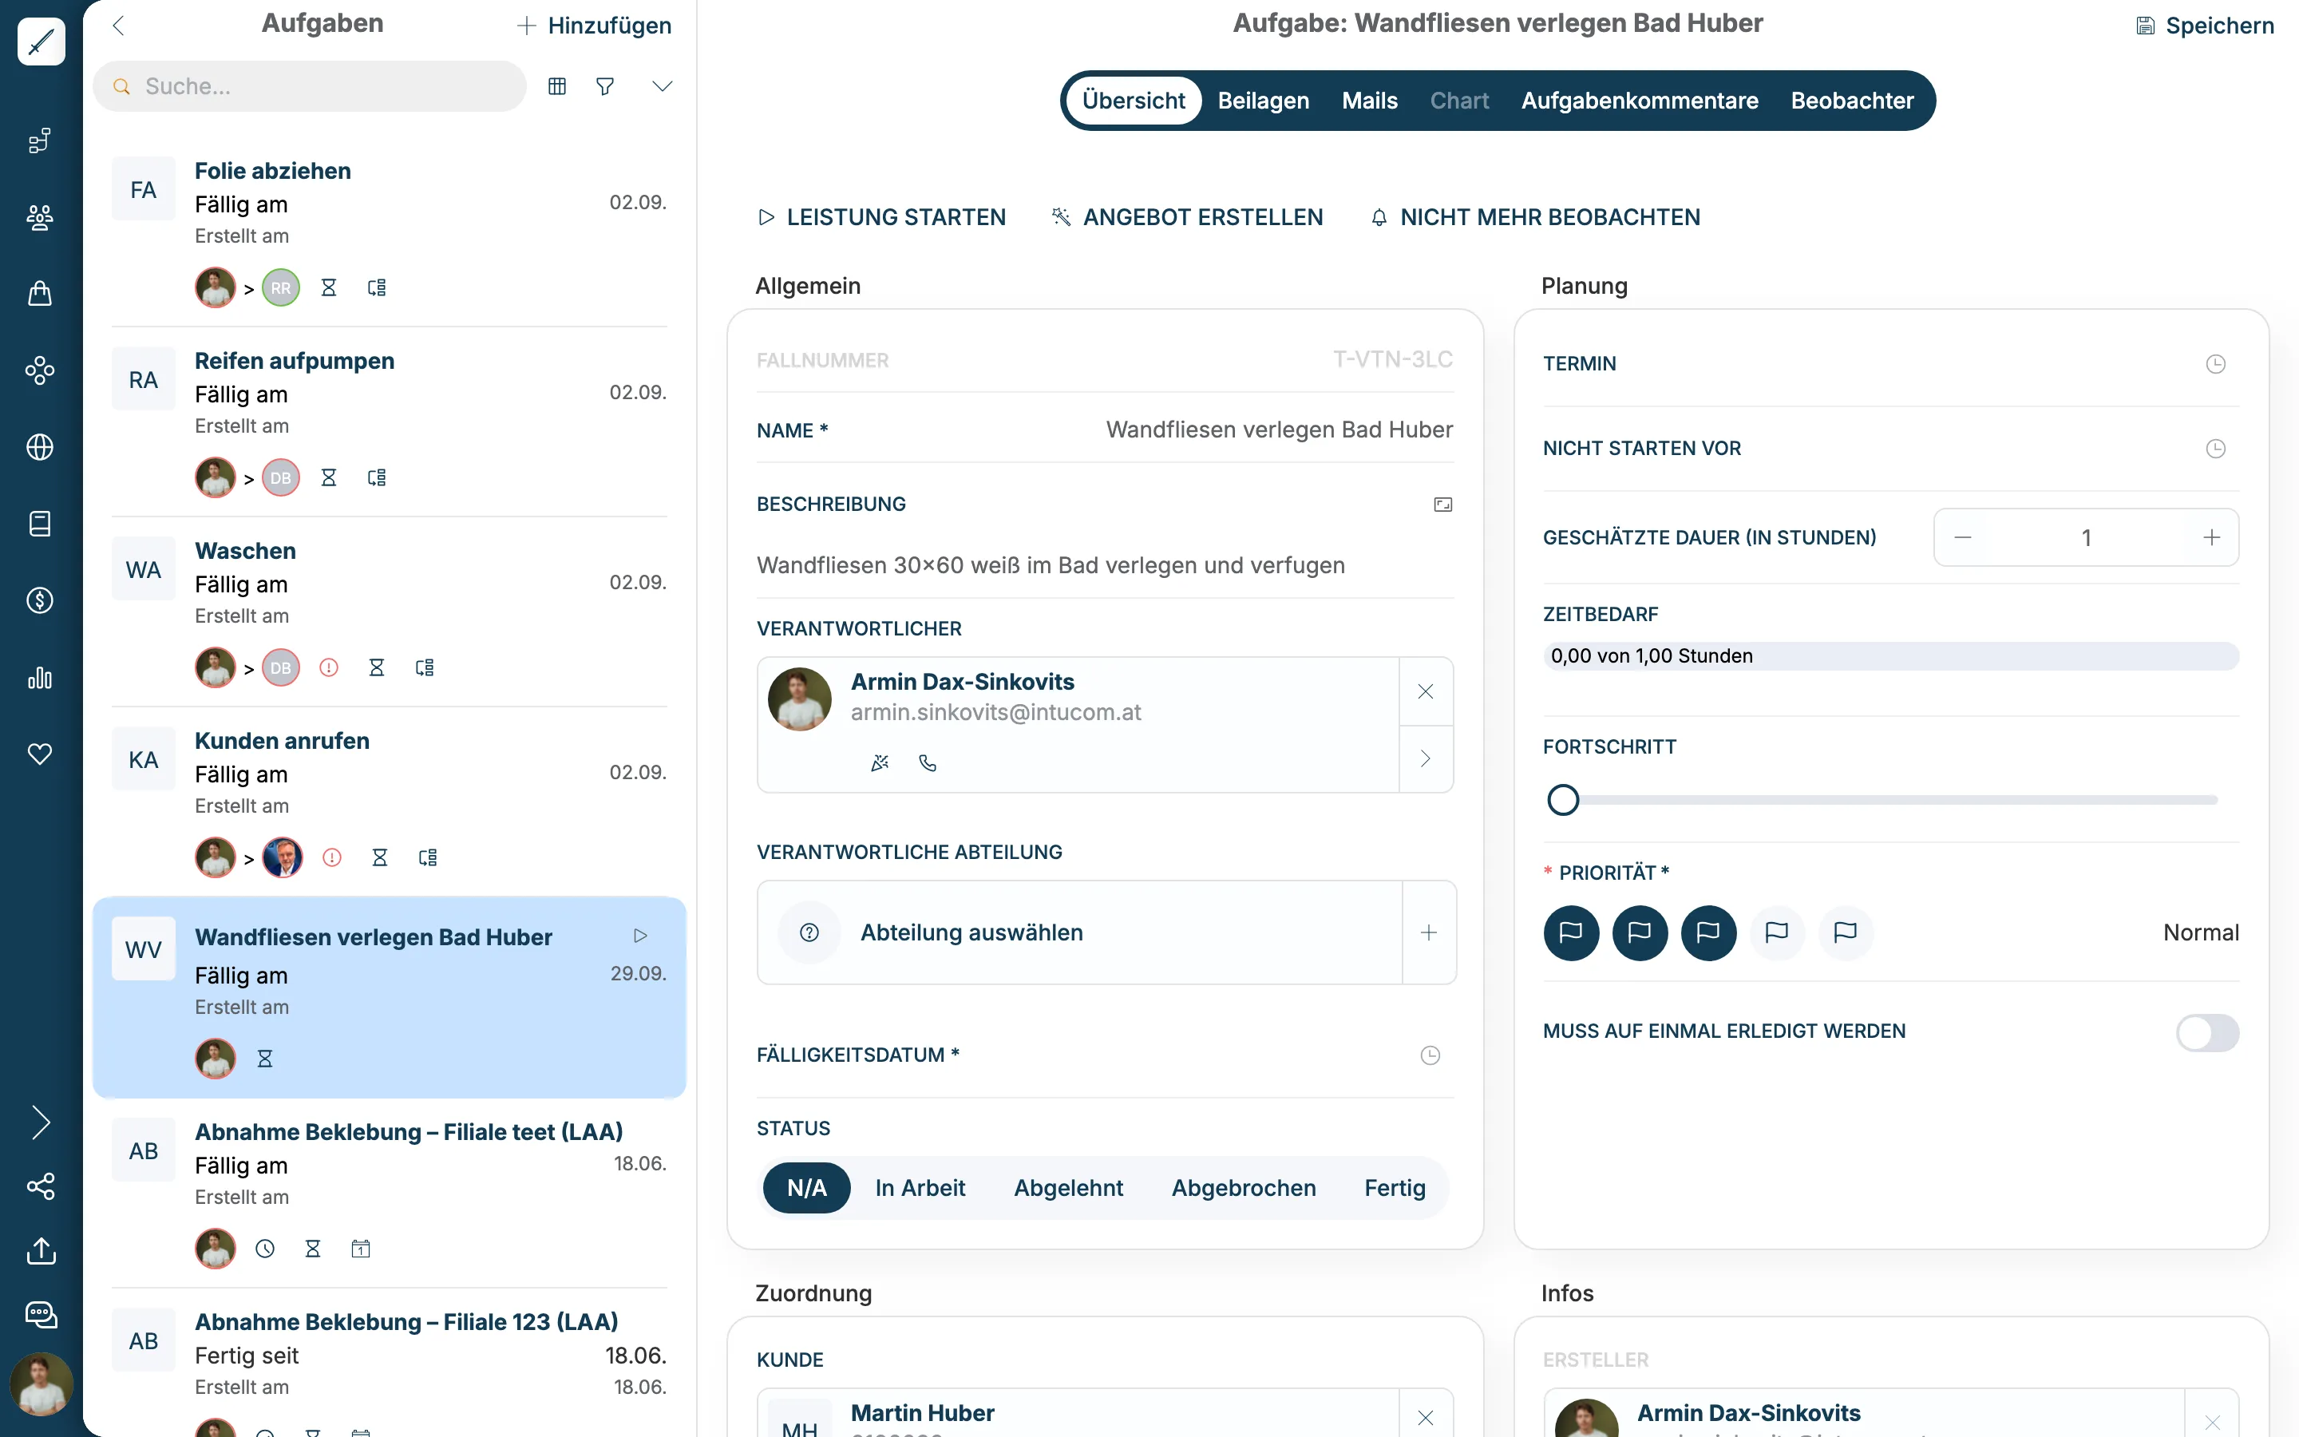Switch to the Chart tab
Image resolution: width=2299 pixels, height=1437 pixels.
click(x=1459, y=101)
